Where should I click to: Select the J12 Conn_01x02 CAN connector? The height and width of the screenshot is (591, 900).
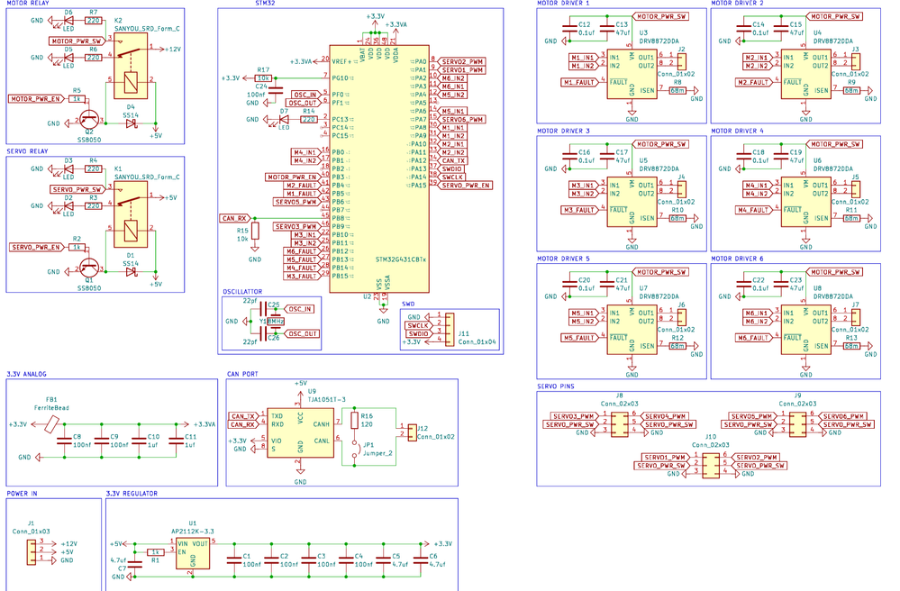point(412,432)
